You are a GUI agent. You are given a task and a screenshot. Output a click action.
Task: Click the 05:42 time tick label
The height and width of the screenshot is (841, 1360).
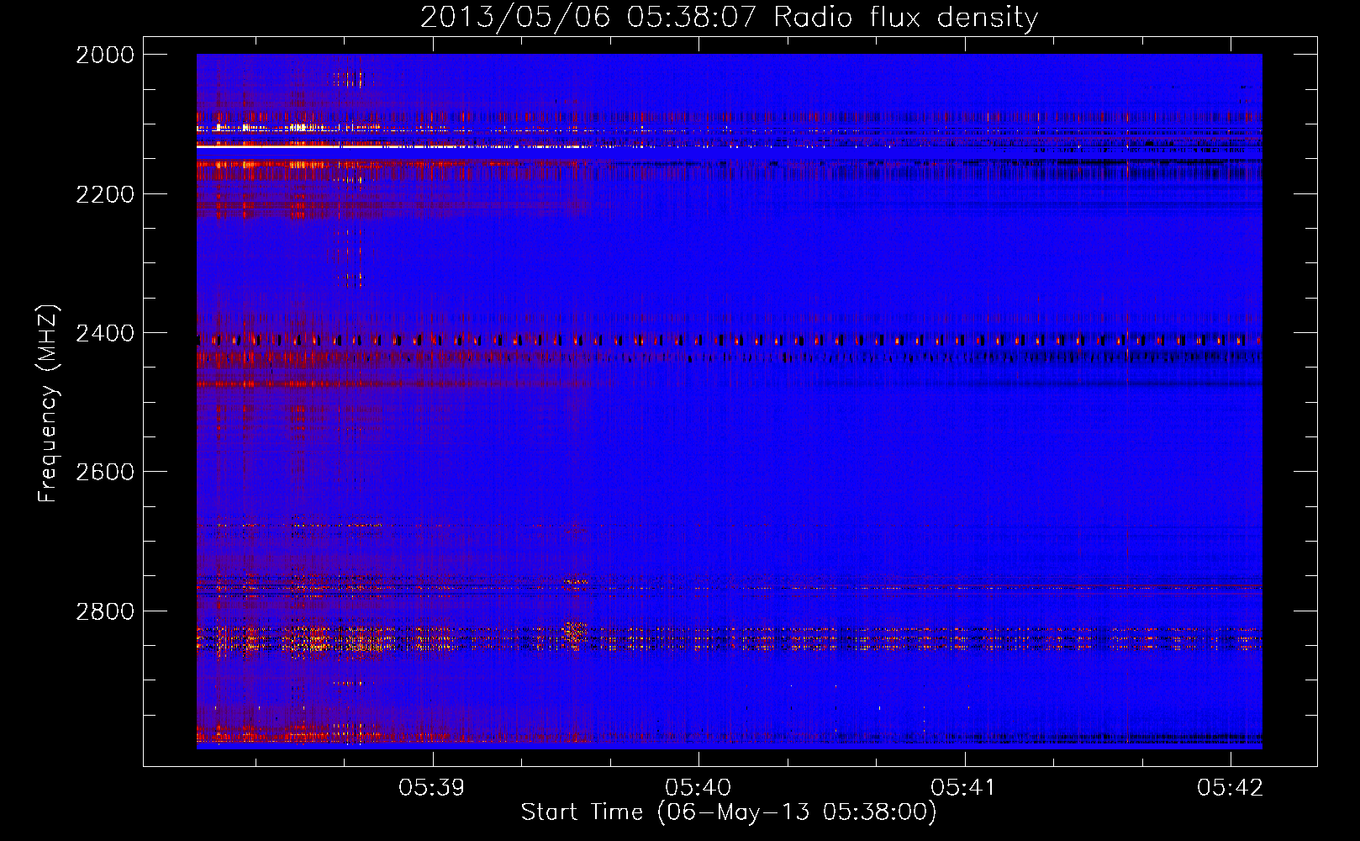tap(1231, 788)
